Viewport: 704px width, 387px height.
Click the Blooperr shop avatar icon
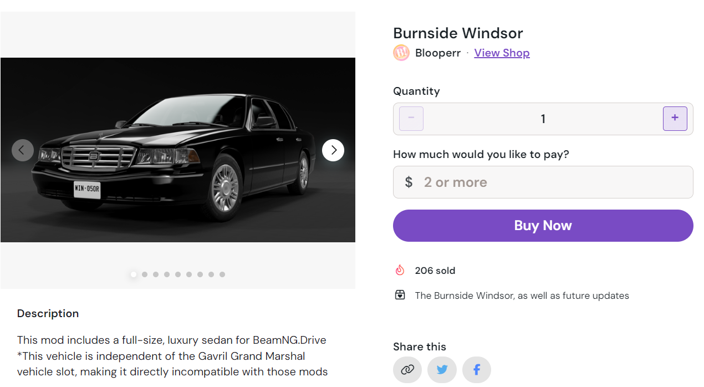click(401, 53)
